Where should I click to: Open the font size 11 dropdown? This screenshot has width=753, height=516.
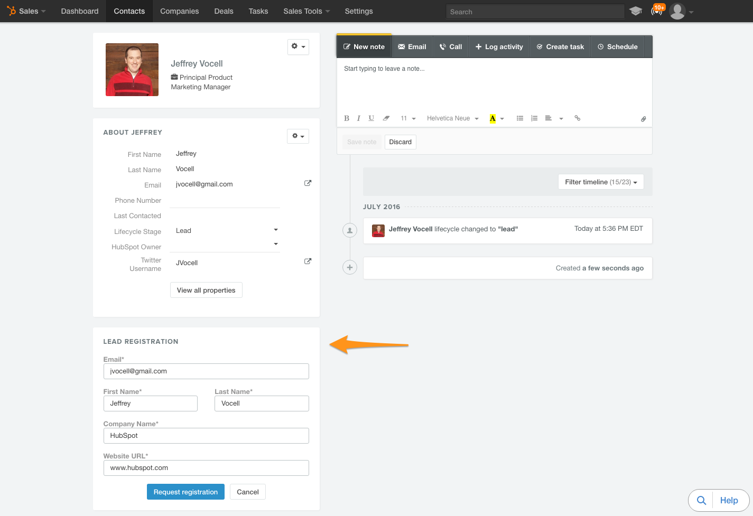407,118
